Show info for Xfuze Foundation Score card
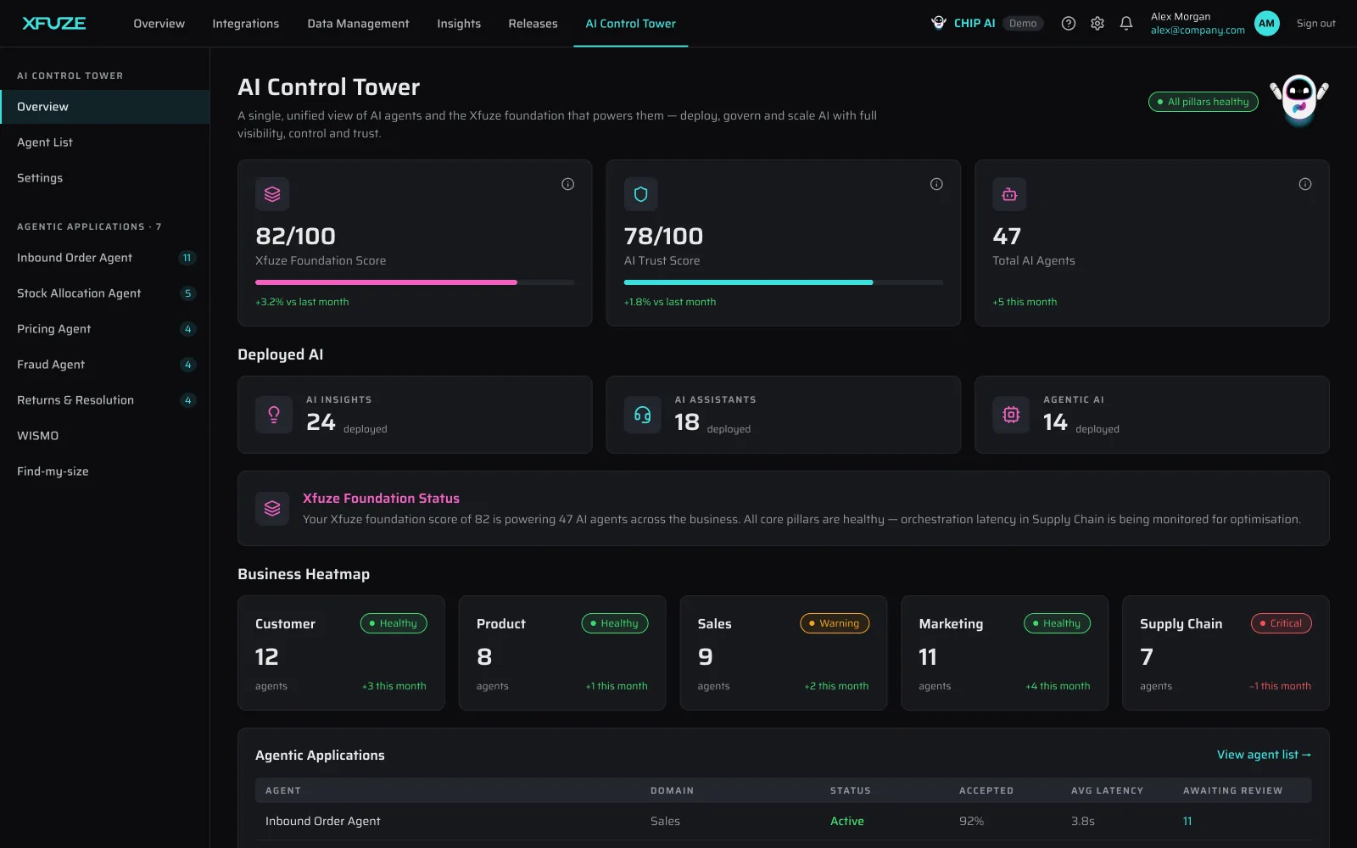The height and width of the screenshot is (848, 1357). [568, 184]
